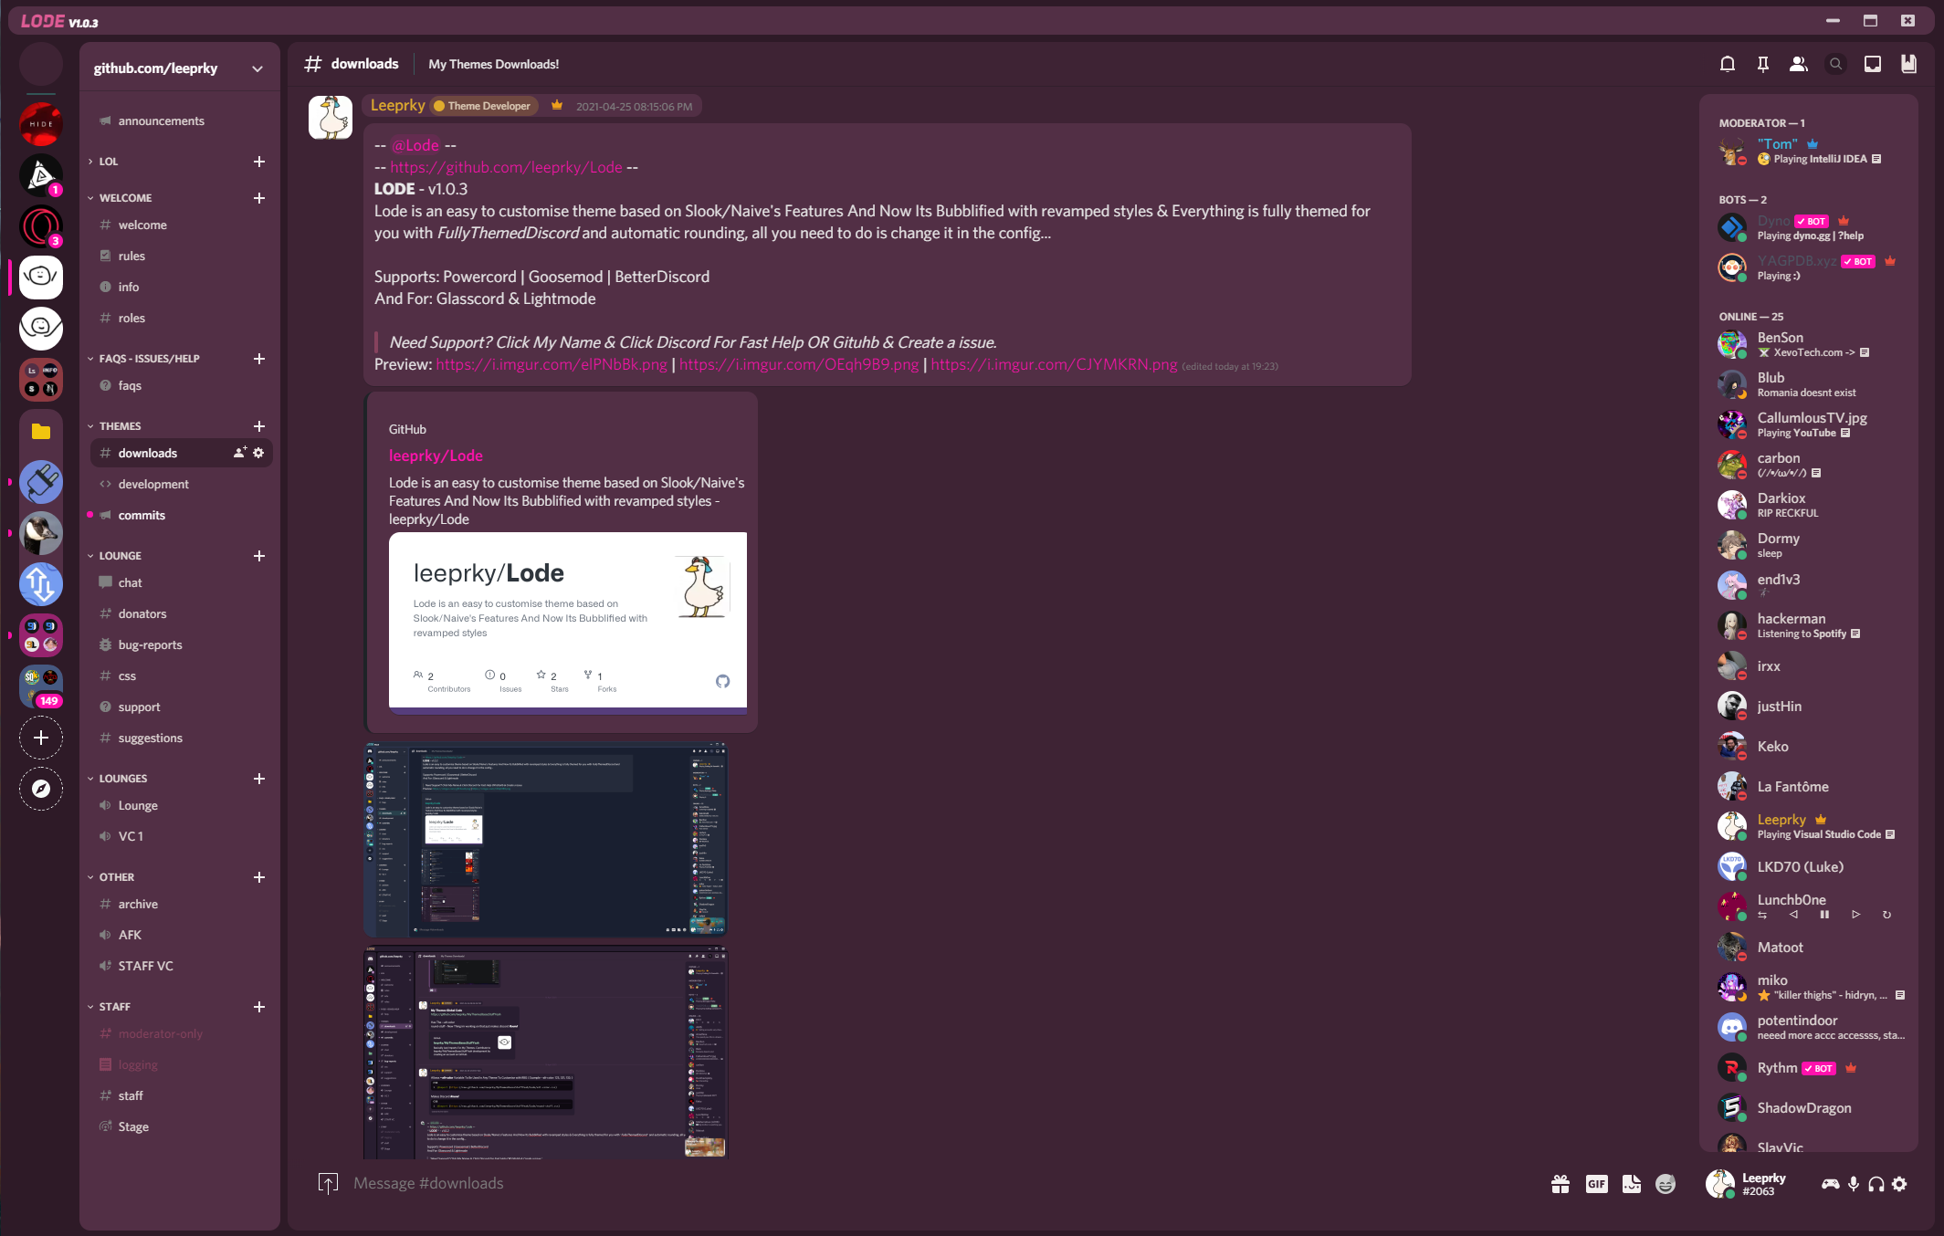Open the GIF picker
This screenshot has width=1944, height=1236.
pos(1596,1184)
